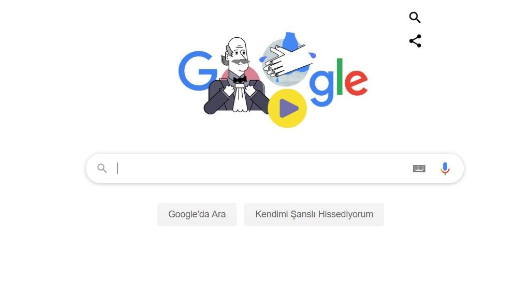Screen dimensions: 530x297
Task: Start voice search with the microphone icon
Action: [x=445, y=168]
